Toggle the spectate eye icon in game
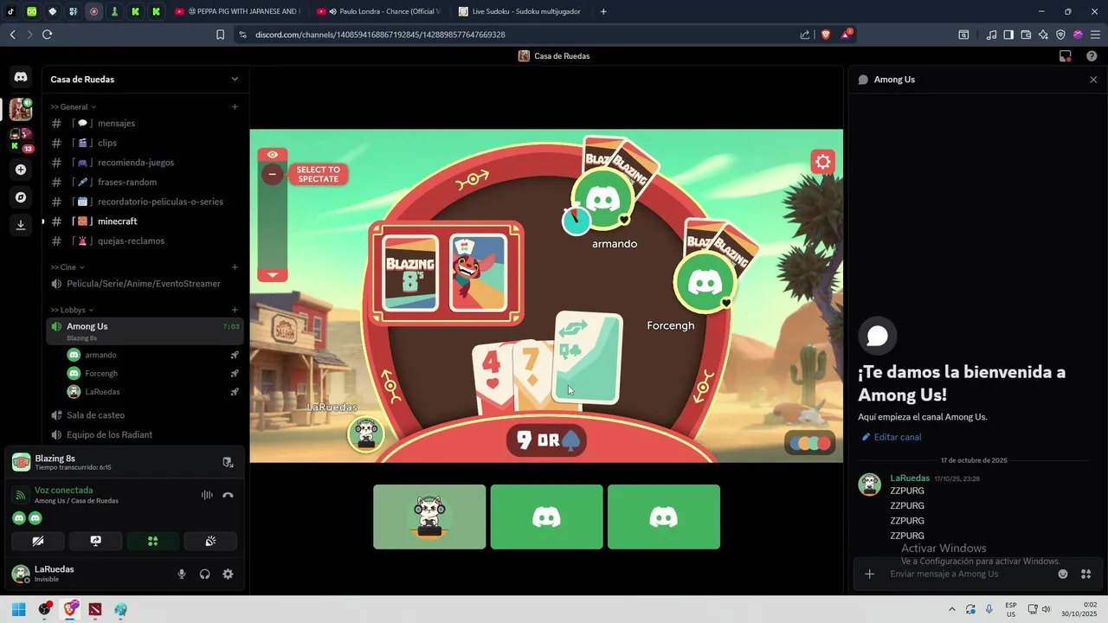This screenshot has height=623, width=1108. pos(272,155)
